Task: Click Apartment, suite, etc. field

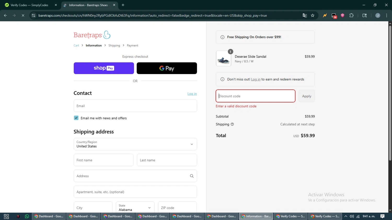Action: tap(135, 192)
